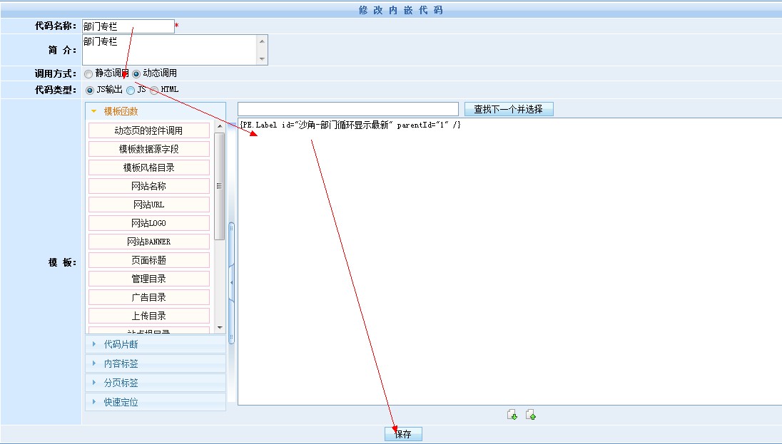Insert 上传目录 function
This screenshot has height=444, width=782.
(149, 316)
